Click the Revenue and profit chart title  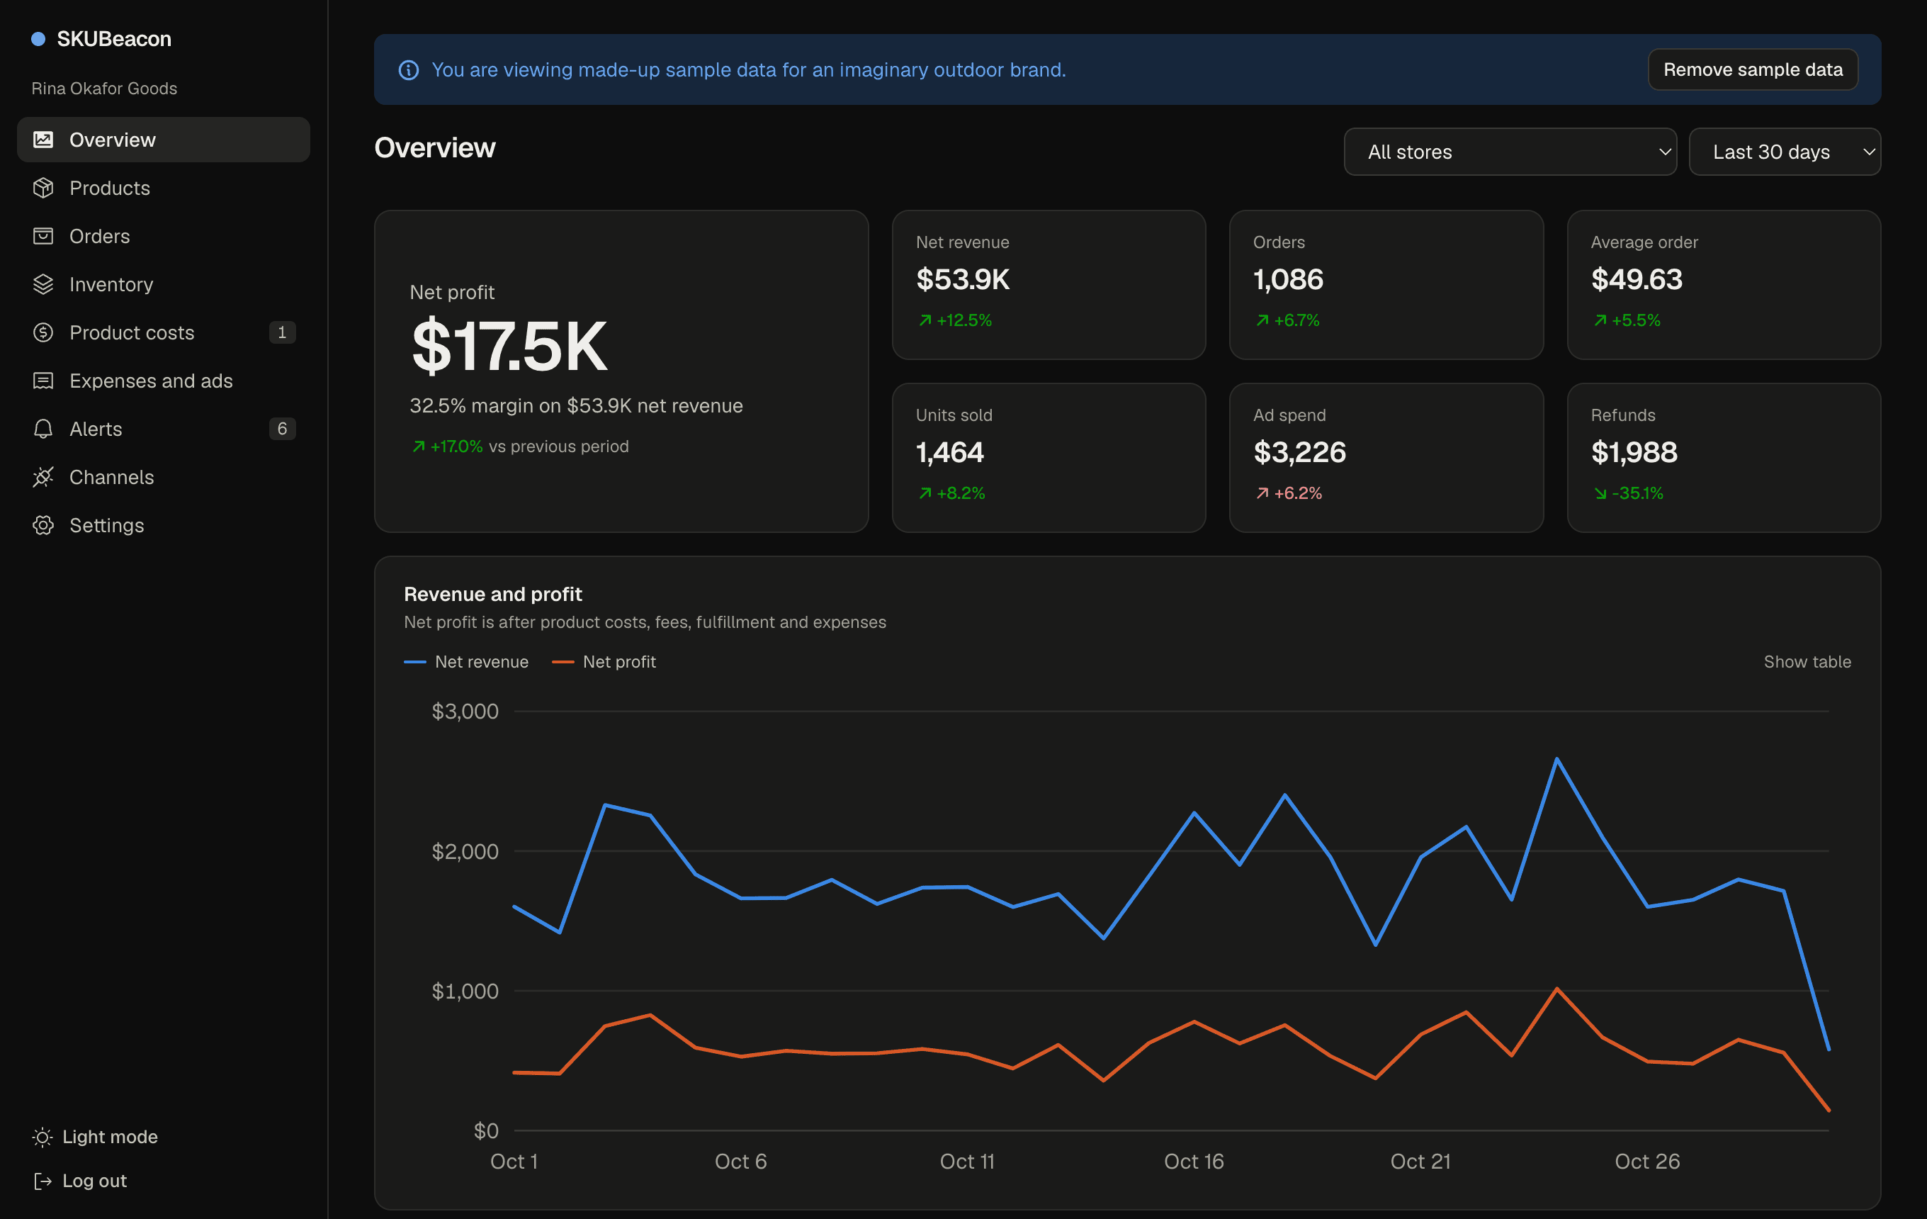click(493, 594)
